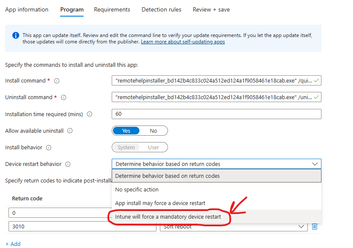Switch to the Requirements tab

pyautogui.click(x=112, y=9)
